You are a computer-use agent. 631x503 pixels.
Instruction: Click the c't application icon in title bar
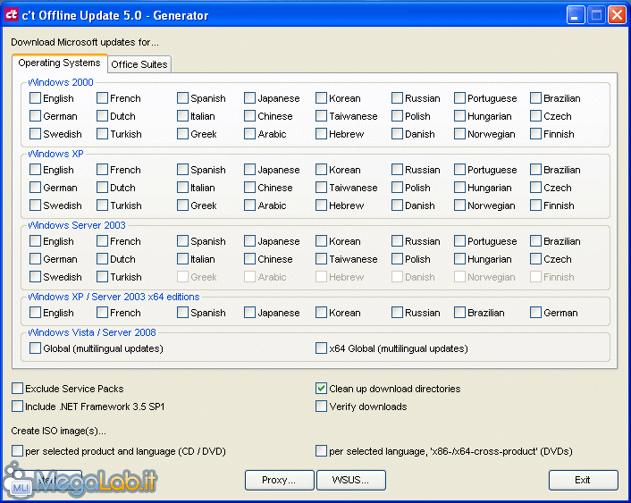[12, 15]
